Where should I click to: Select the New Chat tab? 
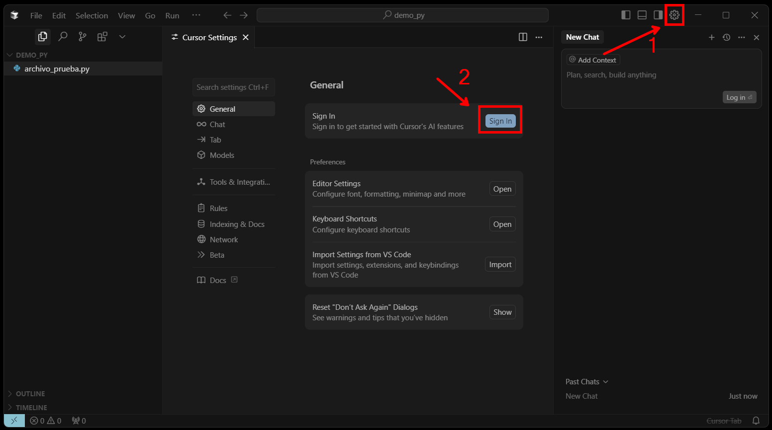pyautogui.click(x=582, y=37)
